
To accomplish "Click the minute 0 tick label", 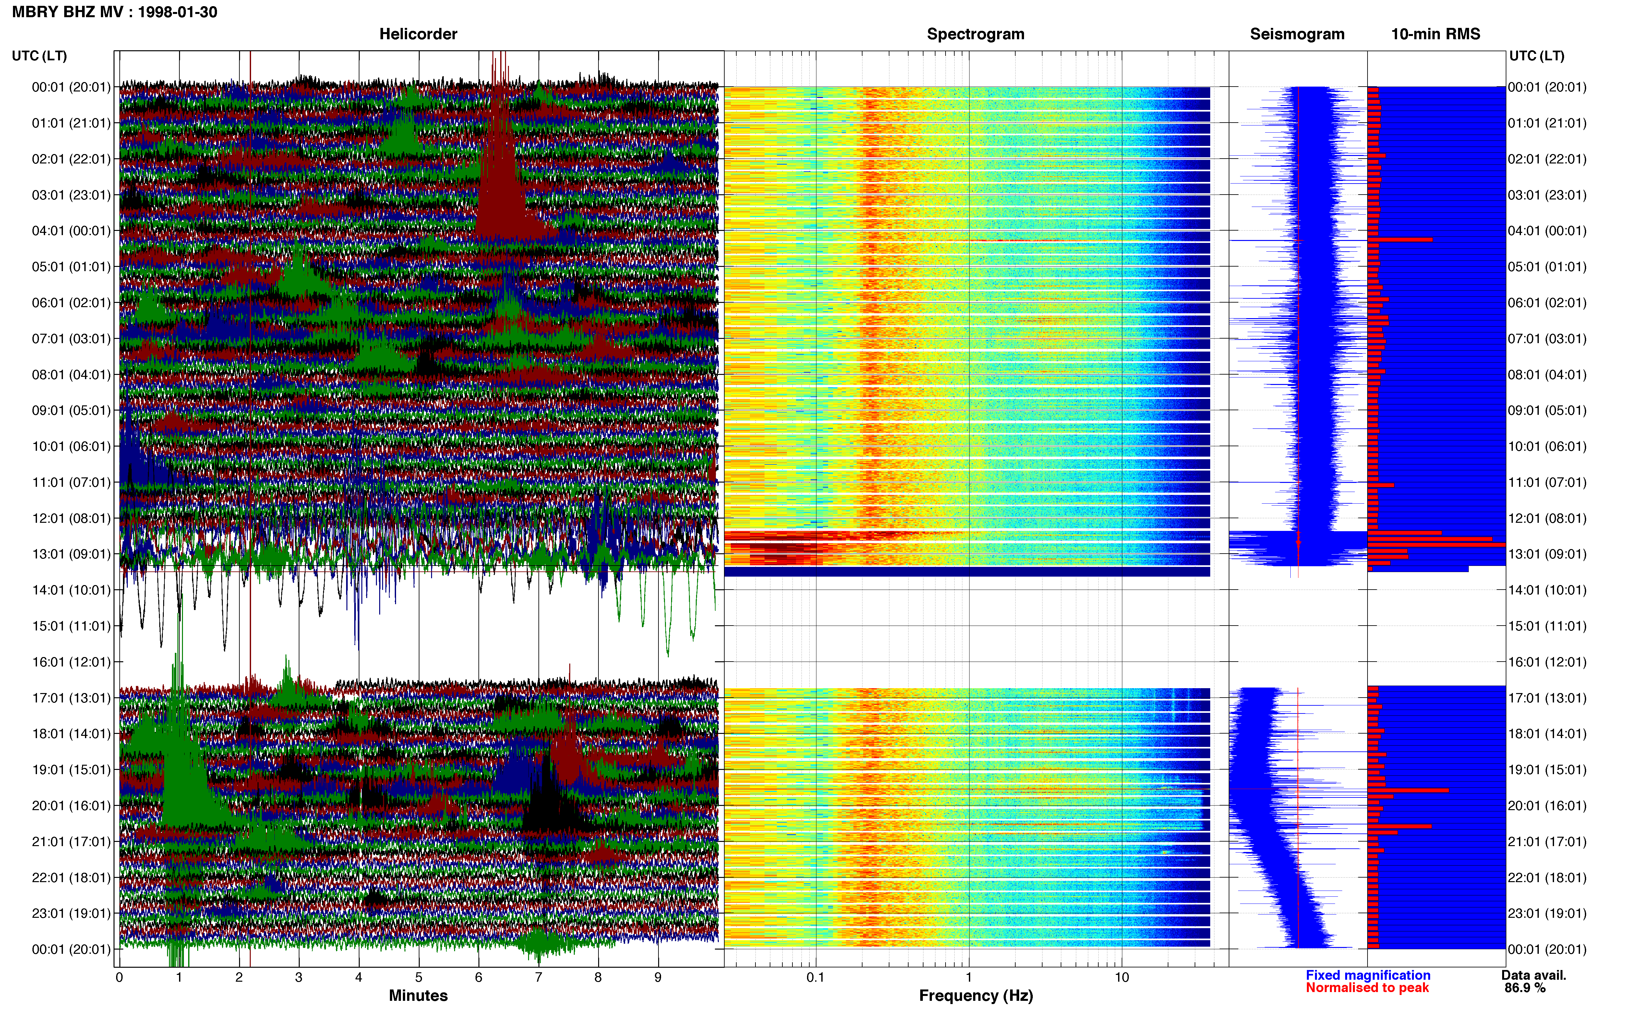I will point(119,977).
